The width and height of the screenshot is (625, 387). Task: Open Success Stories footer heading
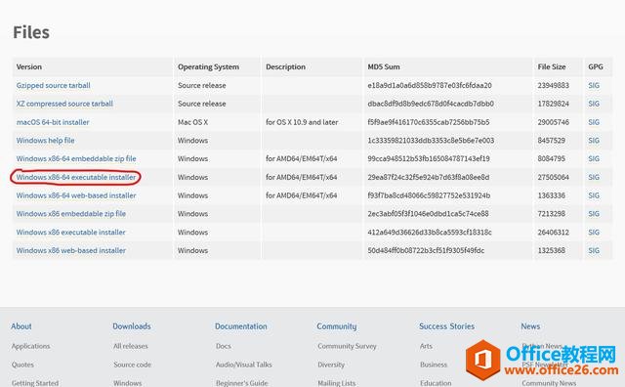[x=446, y=326]
